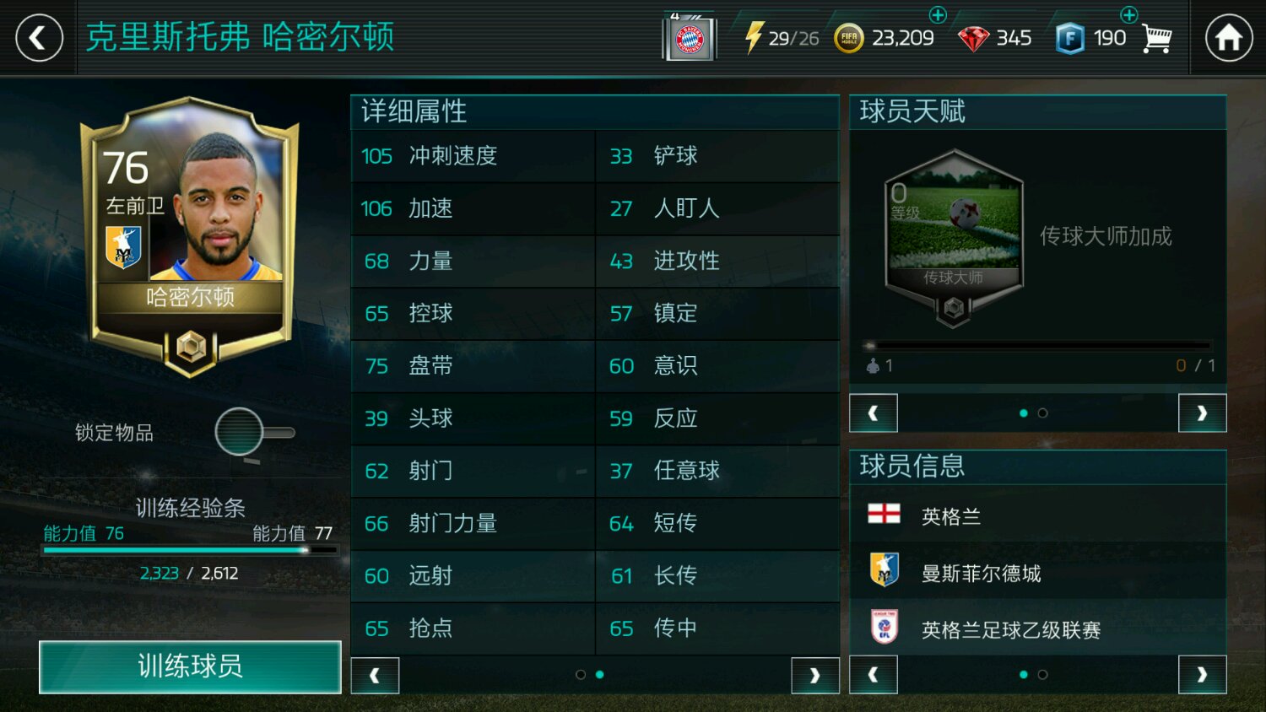The image size is (1266, 712).
Task: Go to previous attributes page with left arrow
Action: pos(375,676)
